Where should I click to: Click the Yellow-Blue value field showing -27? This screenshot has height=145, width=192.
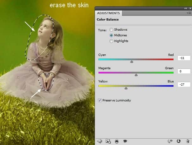tap(184, 84)
